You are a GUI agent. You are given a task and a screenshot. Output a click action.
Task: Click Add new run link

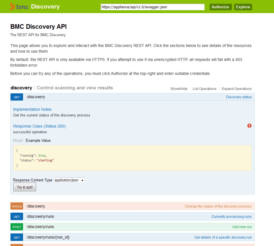point(242,227)
